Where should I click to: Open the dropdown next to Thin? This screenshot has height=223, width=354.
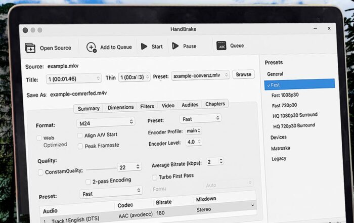tap(134, 77)
